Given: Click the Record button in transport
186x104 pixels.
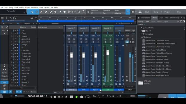Looking at the screenshot, I should tap(82, 97).
